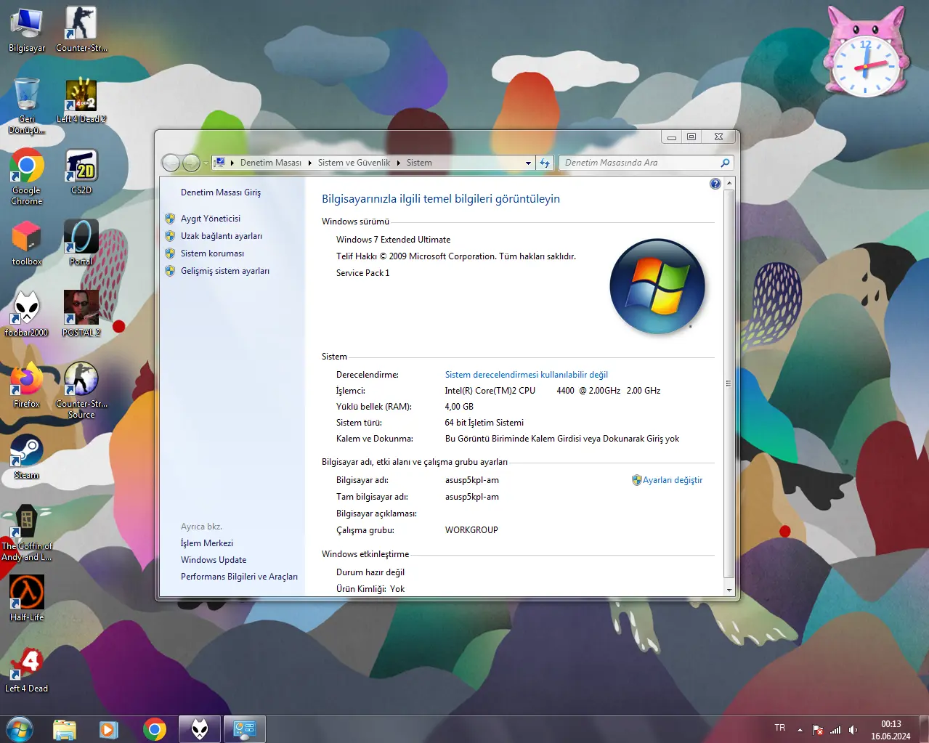This screenshot has height=743, width=929.
Task: Click Ayarları değiştir link
Action: click(673, 480)
